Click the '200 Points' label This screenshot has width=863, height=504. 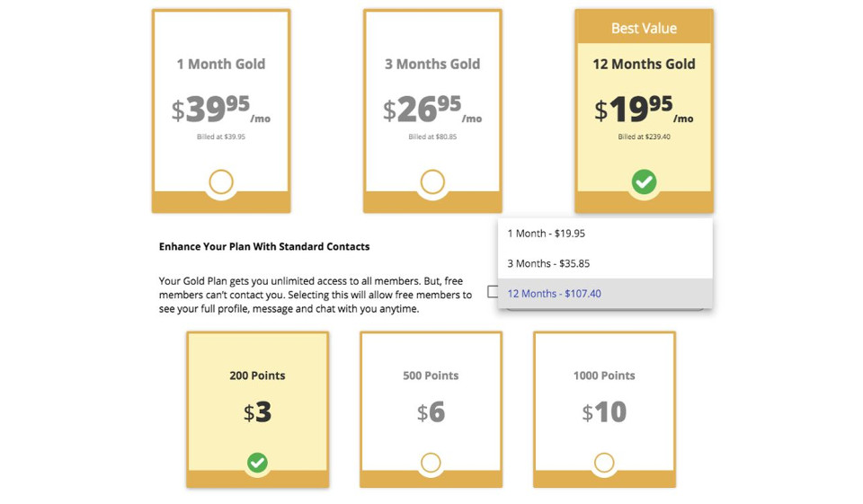[x=257, y=376]
